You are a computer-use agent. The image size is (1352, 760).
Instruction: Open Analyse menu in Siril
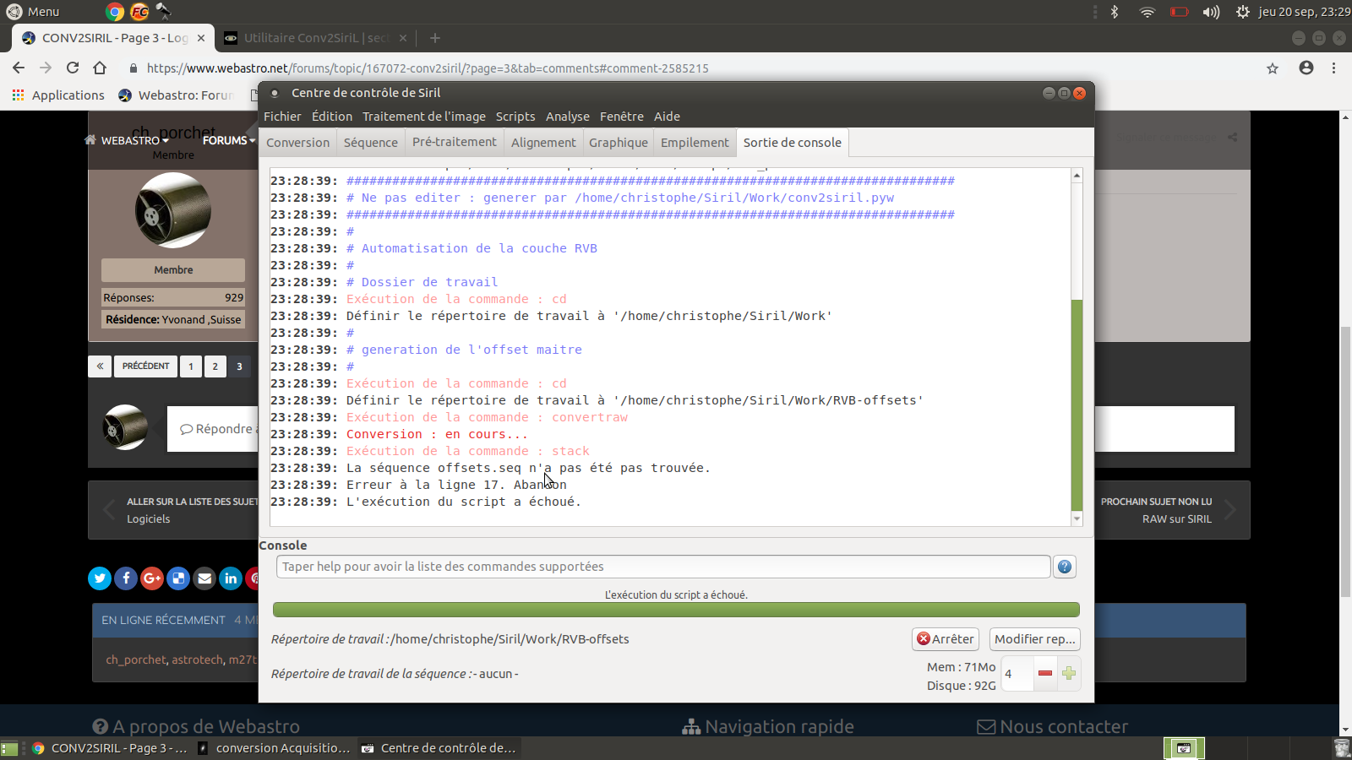point(568,117)
